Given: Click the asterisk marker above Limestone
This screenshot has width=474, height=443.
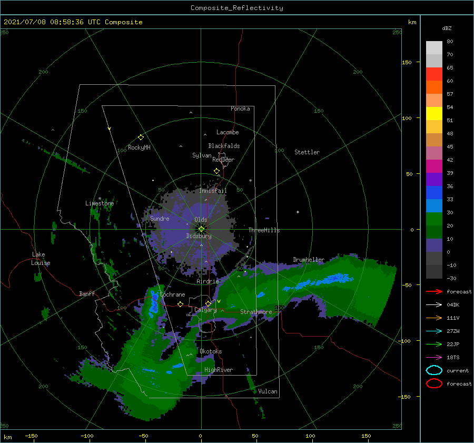Looking at the screenshot, I should tap(100, 199).
